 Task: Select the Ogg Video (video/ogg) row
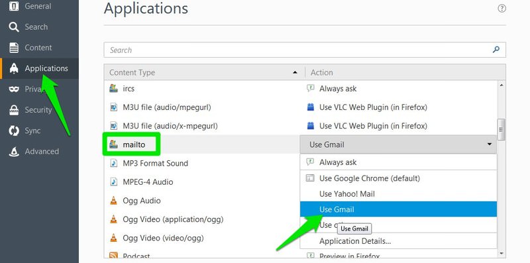click(202, 238)
